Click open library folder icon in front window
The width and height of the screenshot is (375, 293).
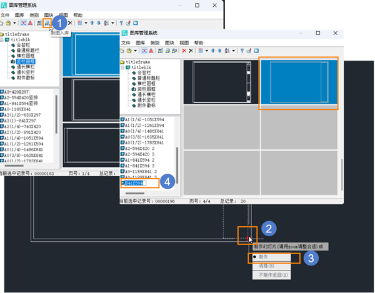pyautogui.click(x=129, y=51)
